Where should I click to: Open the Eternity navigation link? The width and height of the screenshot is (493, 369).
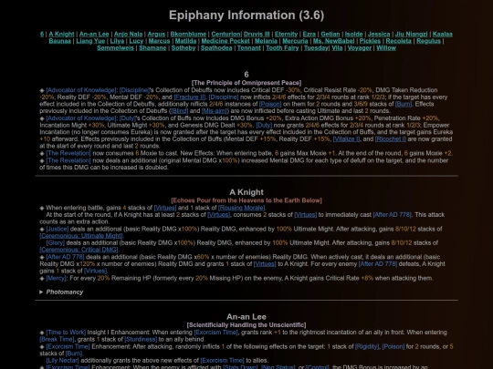(286, 35)
